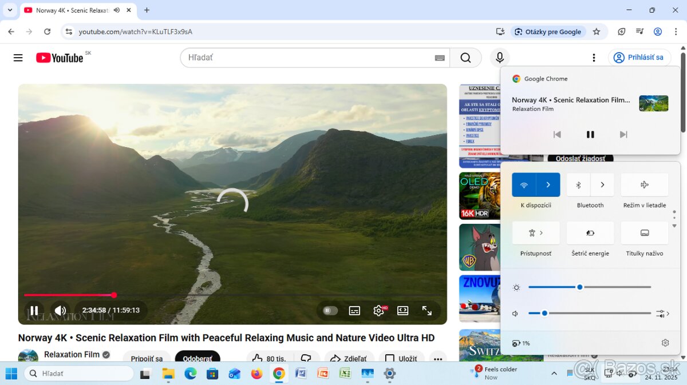Open YouTube's three-dot settings menu
This screenshot has width=687, height=385.
pyautogui.click(x=594, y=58)
